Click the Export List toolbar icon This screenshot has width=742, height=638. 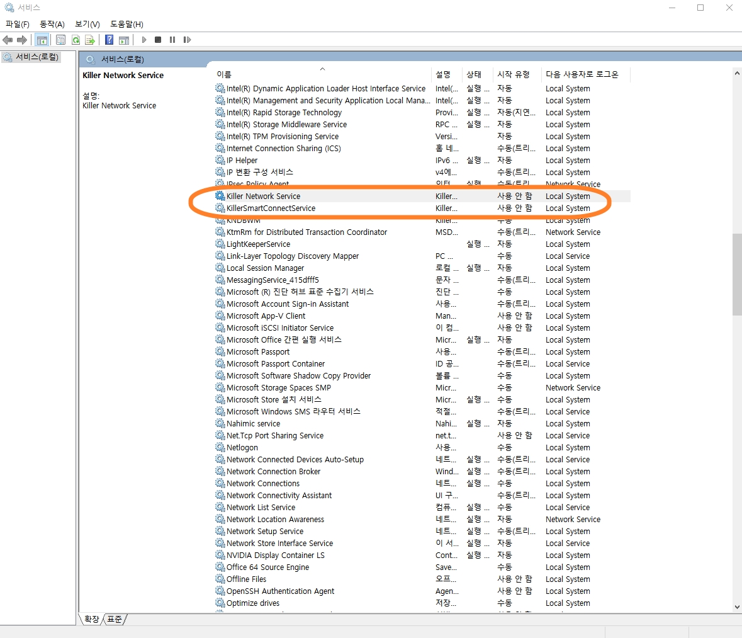[x=90, y=40]
